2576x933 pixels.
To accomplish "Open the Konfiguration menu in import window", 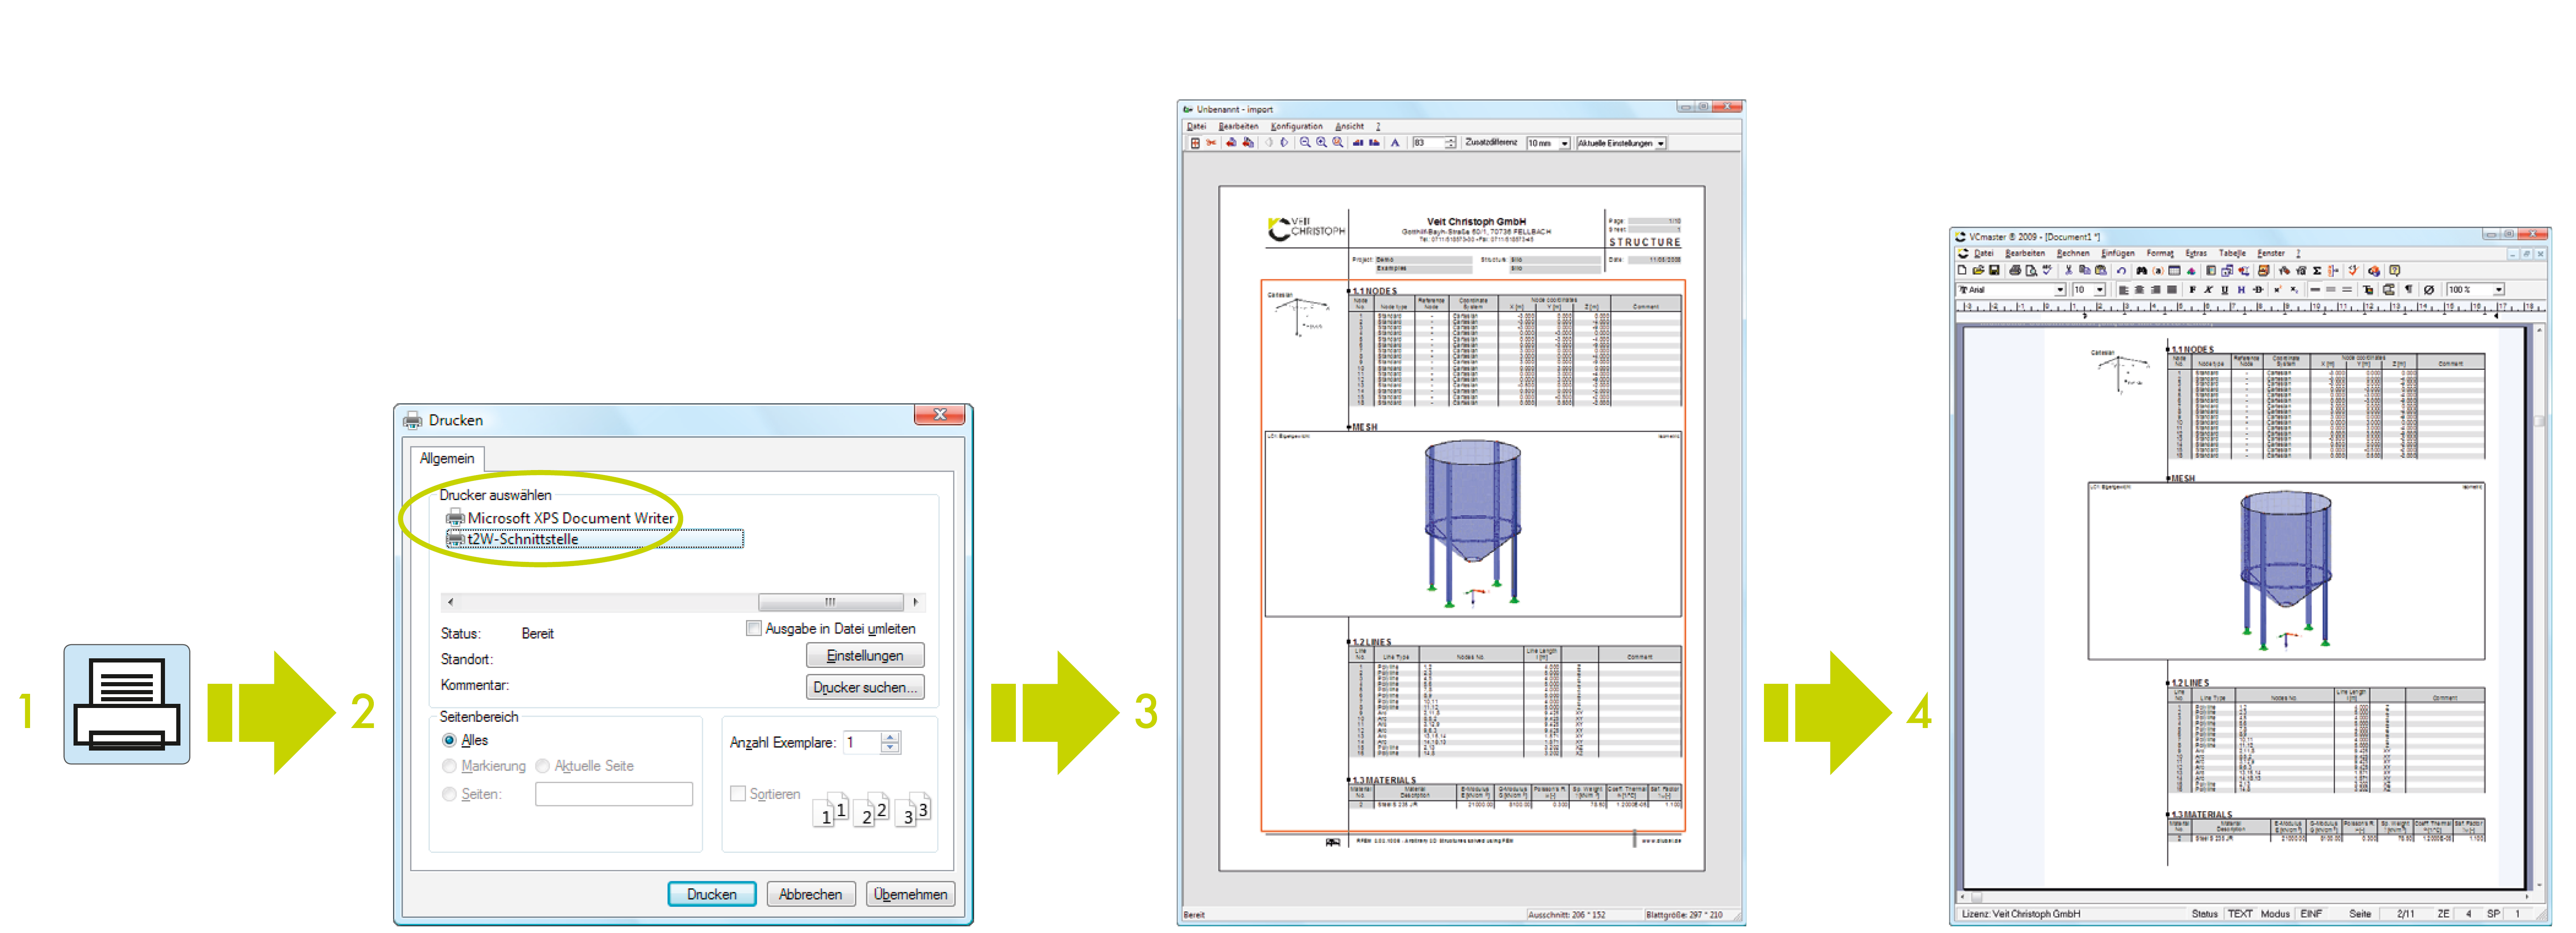I will coord(1296,127).
